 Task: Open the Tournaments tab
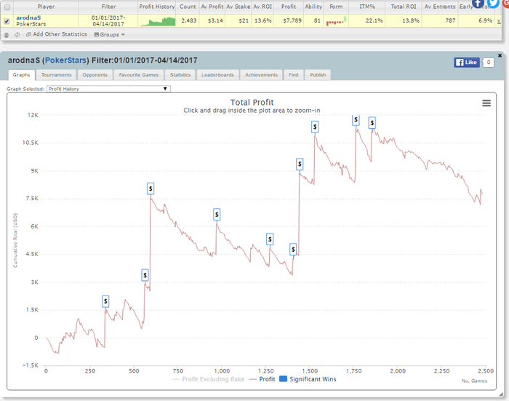point(56,75)
